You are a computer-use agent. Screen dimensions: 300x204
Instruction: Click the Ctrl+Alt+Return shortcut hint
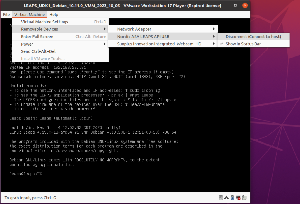pyautogui.click(x=91, y=37)
